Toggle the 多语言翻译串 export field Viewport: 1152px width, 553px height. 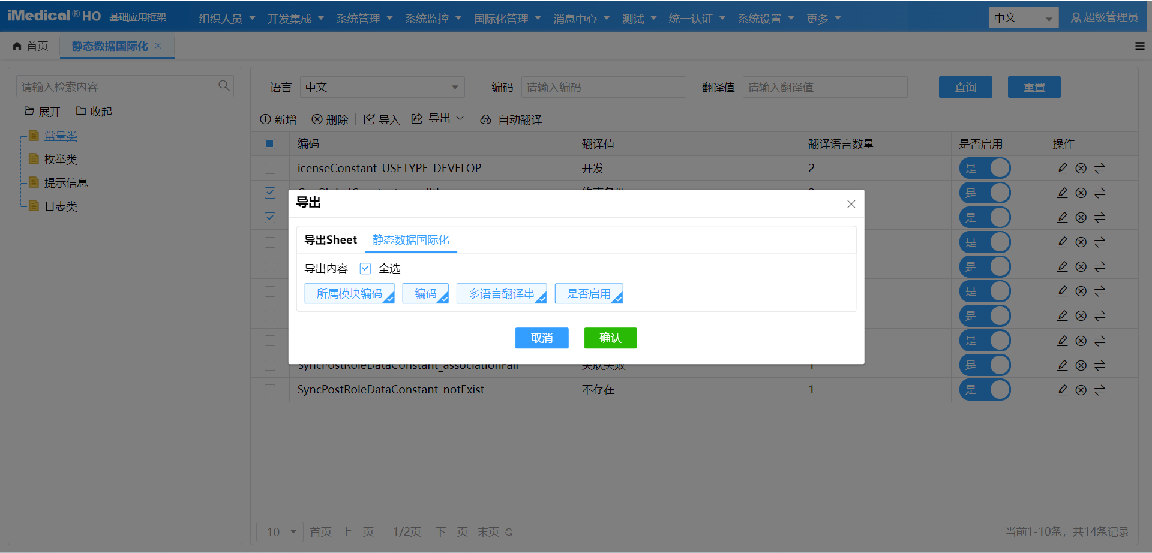click(502, 293)
